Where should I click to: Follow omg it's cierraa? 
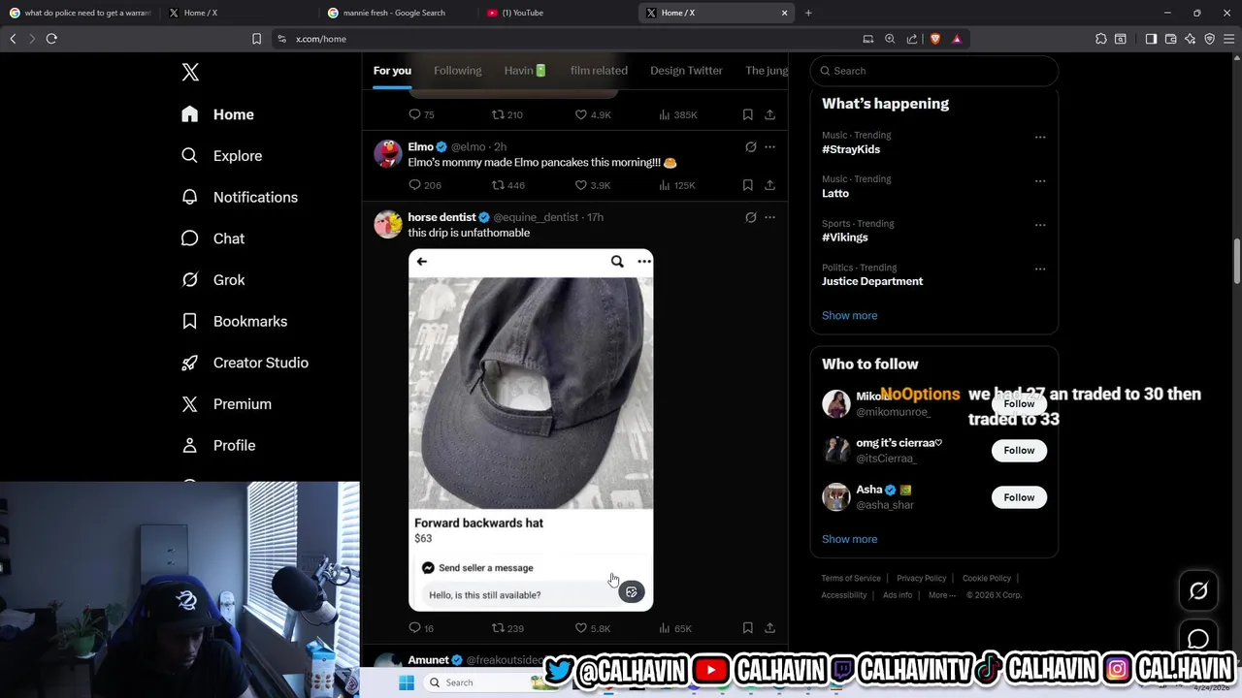(x=1019, y=450)
